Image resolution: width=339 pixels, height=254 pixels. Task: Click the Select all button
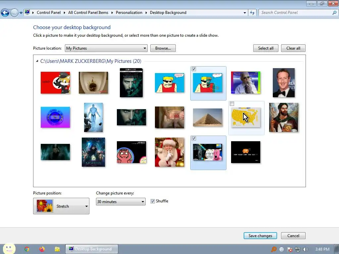click(x=266, y=48)
